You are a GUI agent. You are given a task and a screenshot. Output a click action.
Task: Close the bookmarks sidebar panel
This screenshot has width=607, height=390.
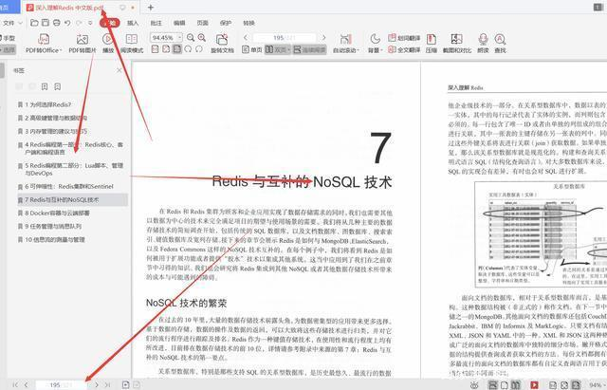120,70
